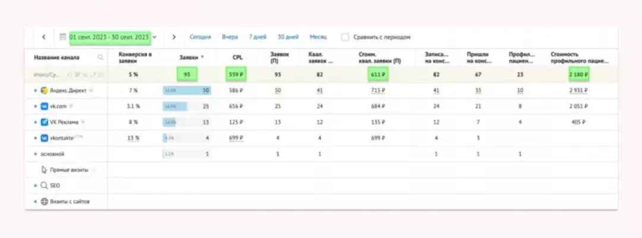Click the VK Реклама channel icon

point(44,122)
